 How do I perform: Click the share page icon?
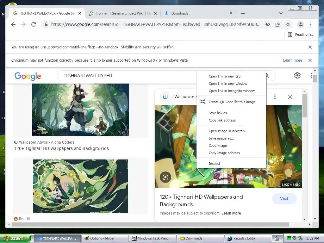pyautogui.click(x=278, y=24)
